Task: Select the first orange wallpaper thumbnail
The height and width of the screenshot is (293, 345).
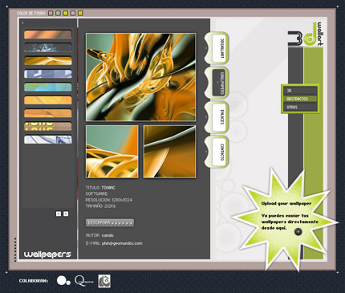Action: click(x=48, y=35)
